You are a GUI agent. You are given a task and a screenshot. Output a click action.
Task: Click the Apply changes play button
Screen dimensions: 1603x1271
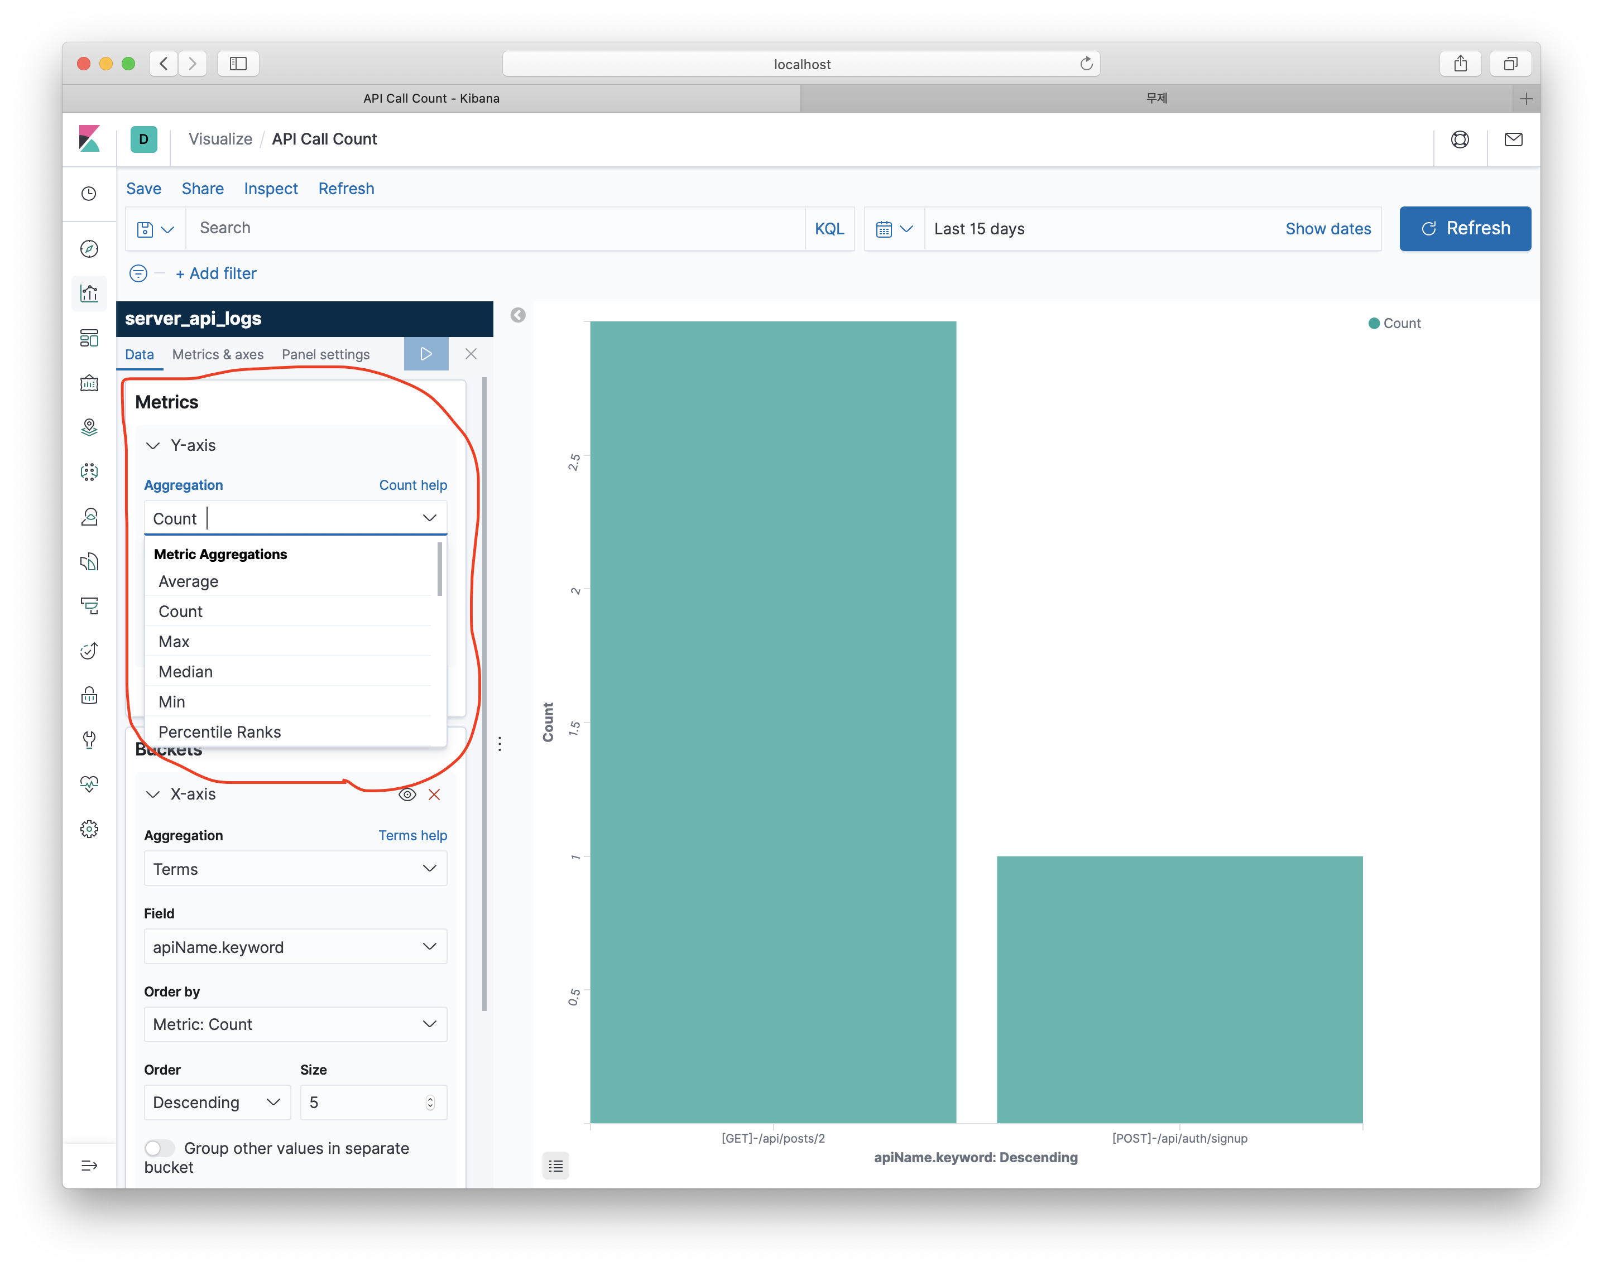[426, 354]
